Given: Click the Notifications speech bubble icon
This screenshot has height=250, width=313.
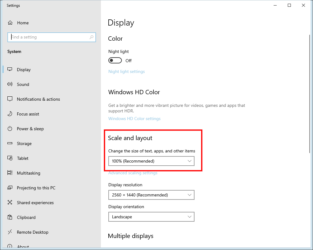Looking at the screenshot, I should point(10,99).
